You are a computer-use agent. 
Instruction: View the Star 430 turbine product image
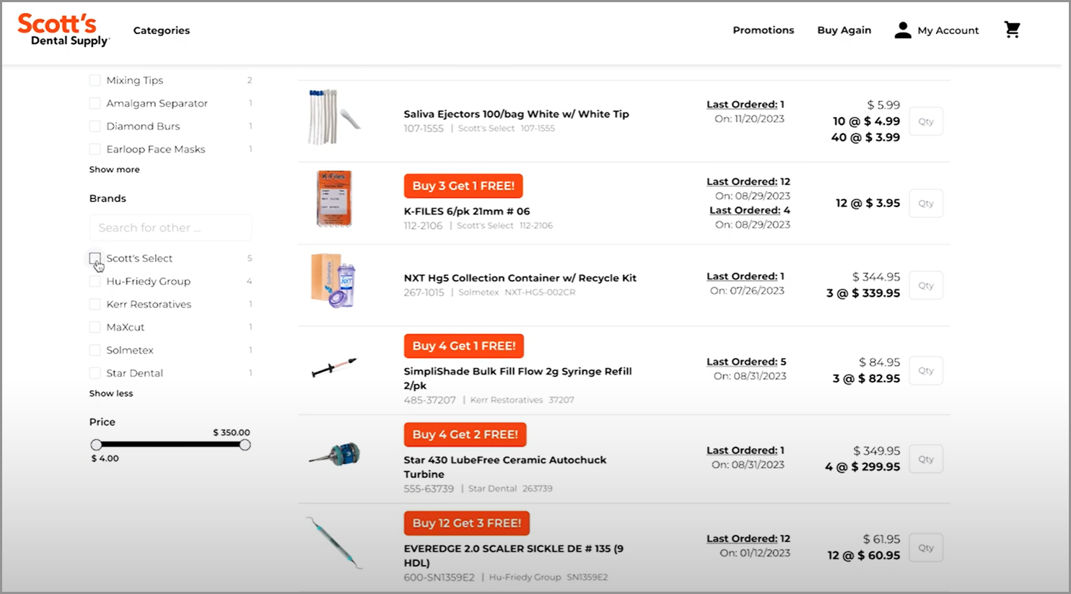tap(334, 455)
